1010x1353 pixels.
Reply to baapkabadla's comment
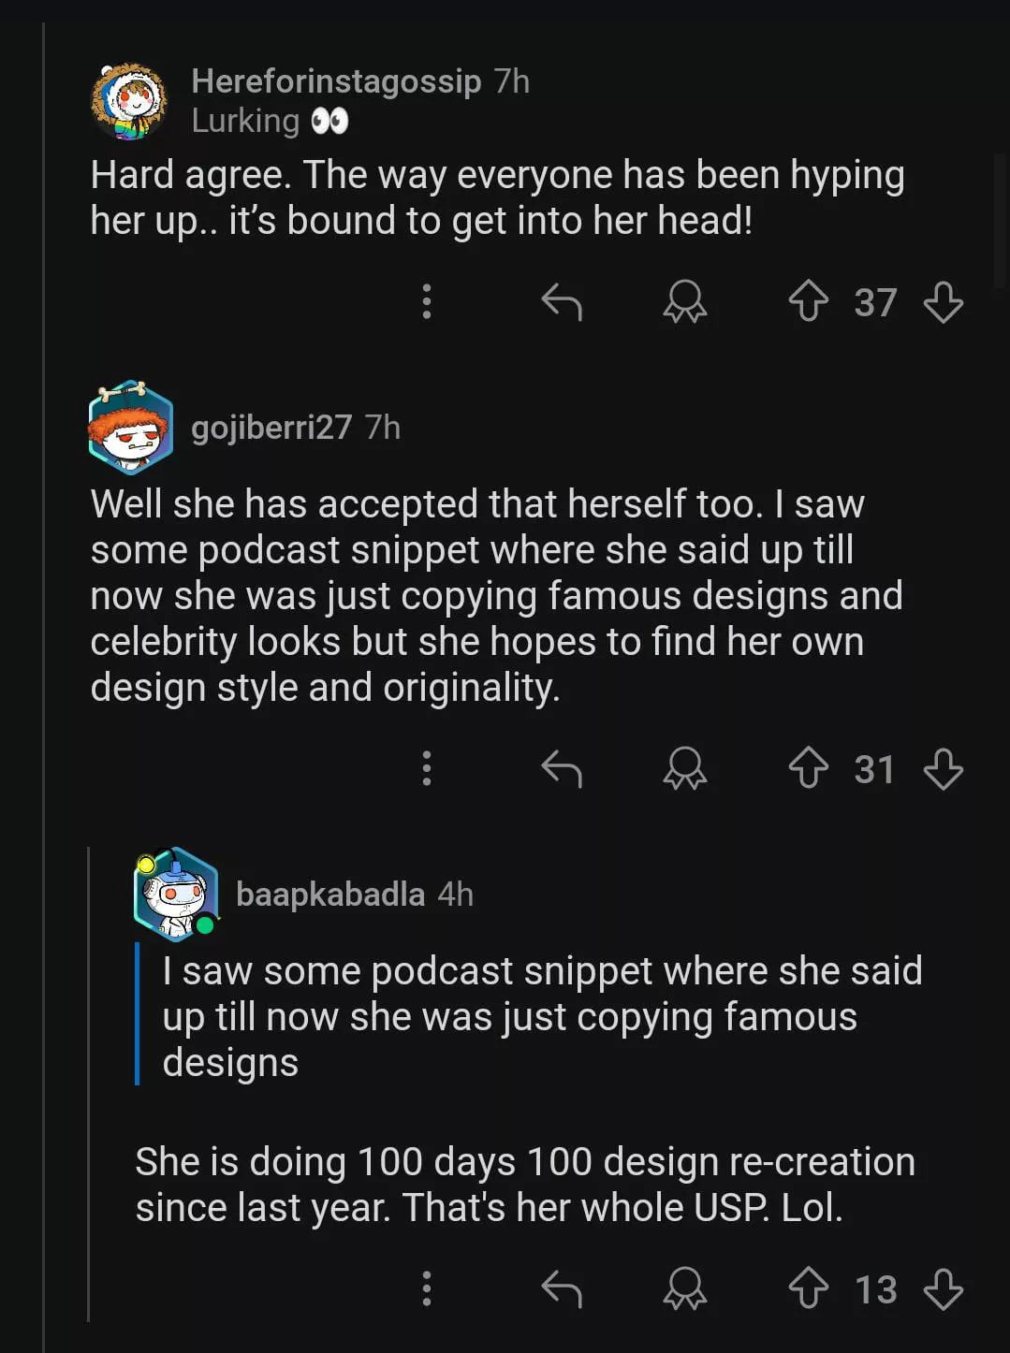562,1288
